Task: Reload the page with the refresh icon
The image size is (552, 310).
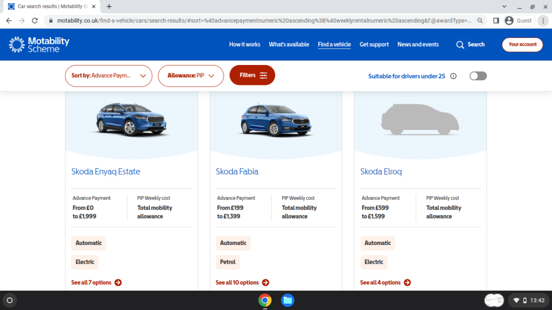Action: click(34, 21)
